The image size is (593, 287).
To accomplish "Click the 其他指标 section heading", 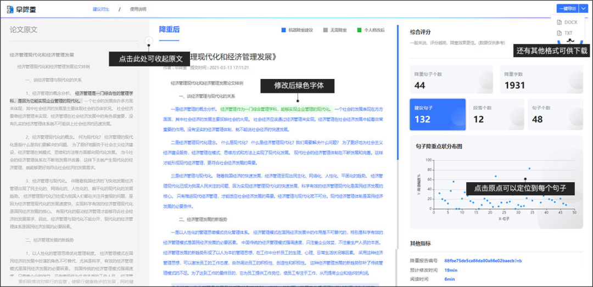I will click(420, 244).
